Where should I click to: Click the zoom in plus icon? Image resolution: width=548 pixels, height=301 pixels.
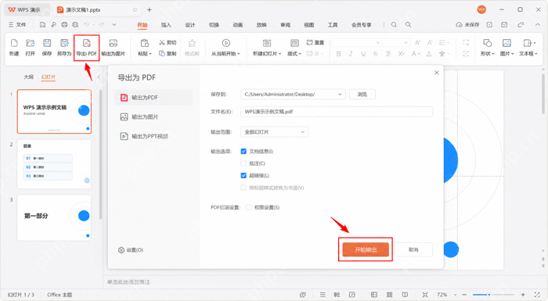click(523, 295)
